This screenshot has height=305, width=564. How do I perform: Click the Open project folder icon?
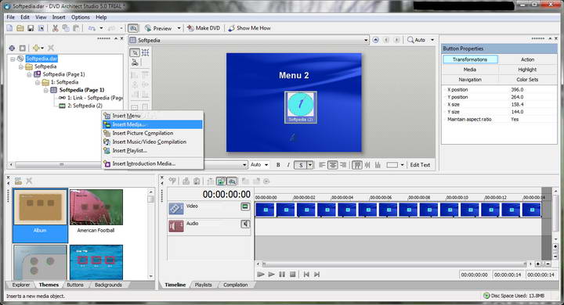(20, 28)
